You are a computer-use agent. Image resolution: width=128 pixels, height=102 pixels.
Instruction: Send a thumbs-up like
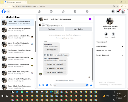tap(91, 85)
